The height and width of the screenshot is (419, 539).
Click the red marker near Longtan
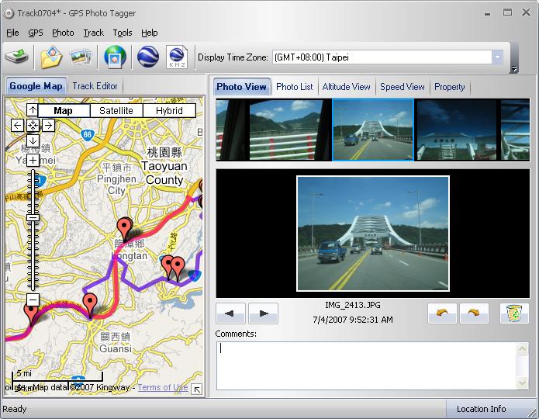coord(124,228)
